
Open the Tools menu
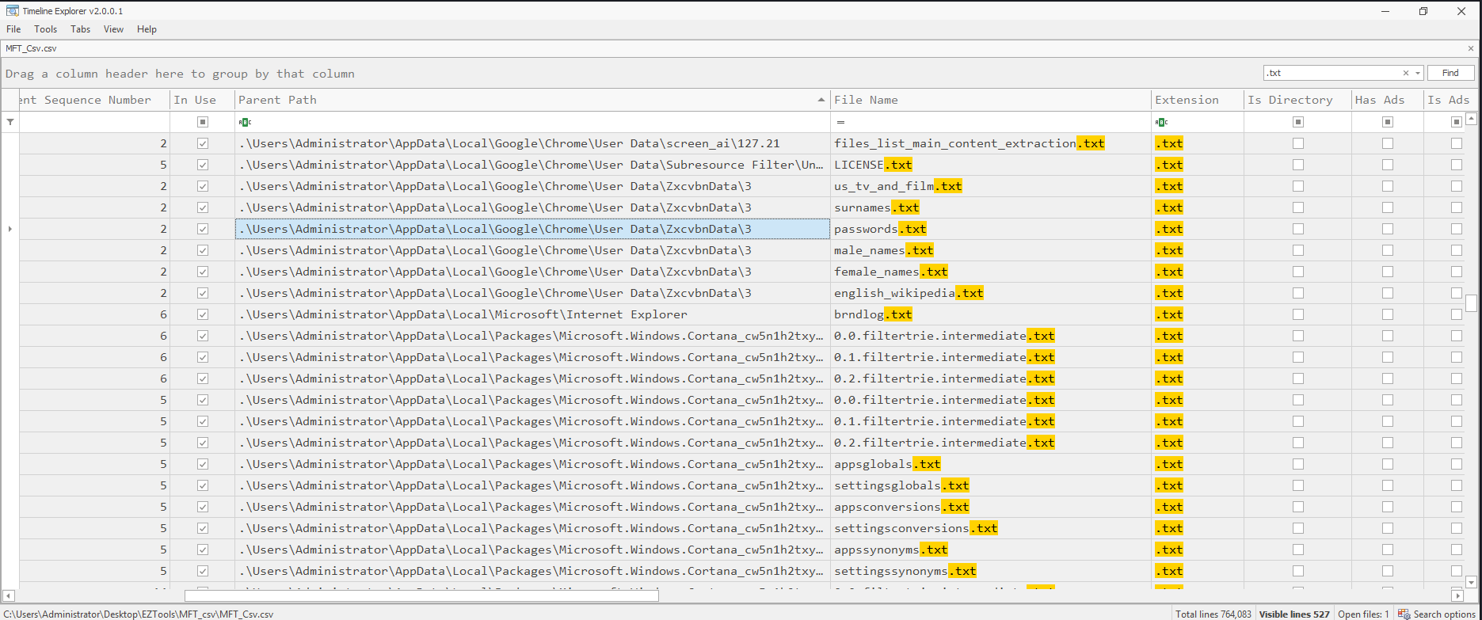tap(45, 29)
